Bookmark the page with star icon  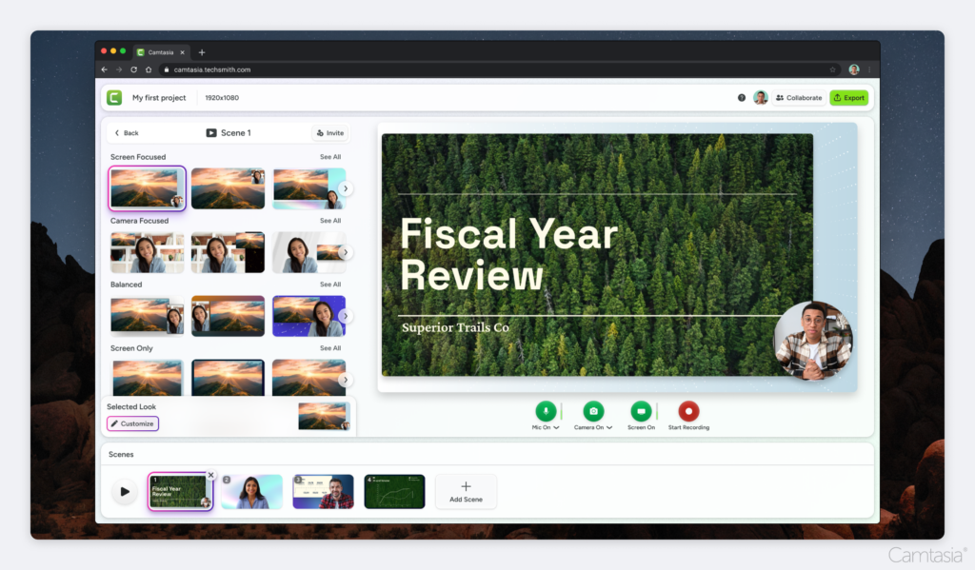tap(832, 69)
